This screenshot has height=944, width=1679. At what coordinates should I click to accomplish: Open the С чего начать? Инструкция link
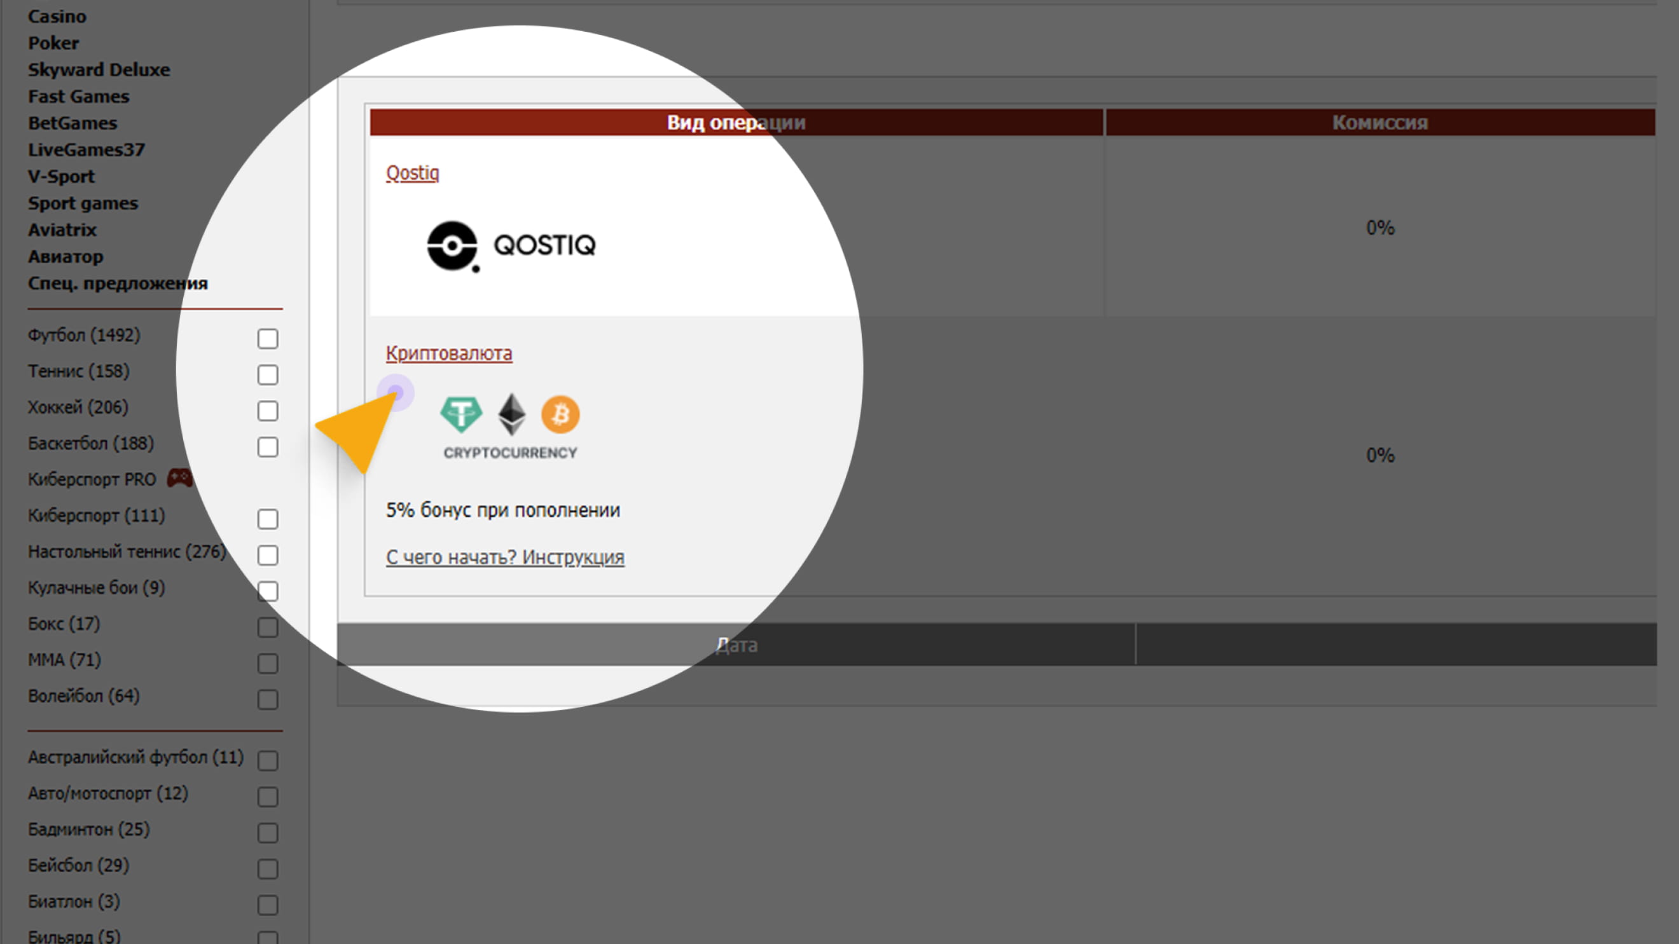pos(504,558)
